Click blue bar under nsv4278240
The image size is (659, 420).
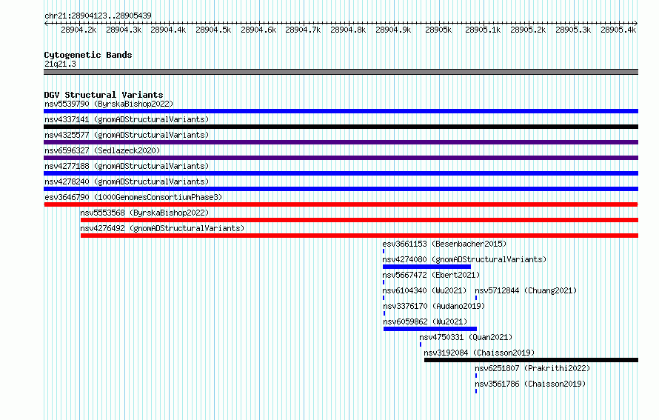pos(341,189)
